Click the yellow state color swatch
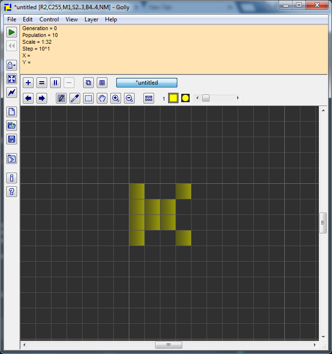Viewport: 332px width, 354px height. 173,98
